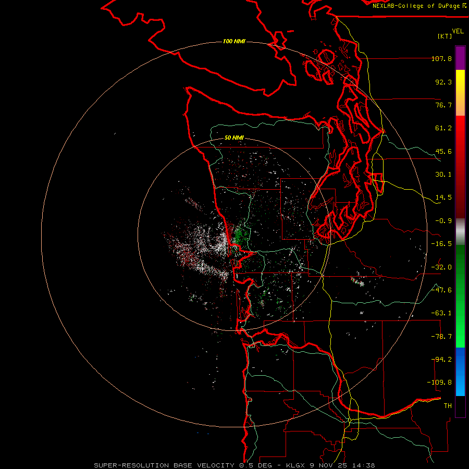Click the 45.6 legend value
The image size is (469, 469).
tap(443, 151)
